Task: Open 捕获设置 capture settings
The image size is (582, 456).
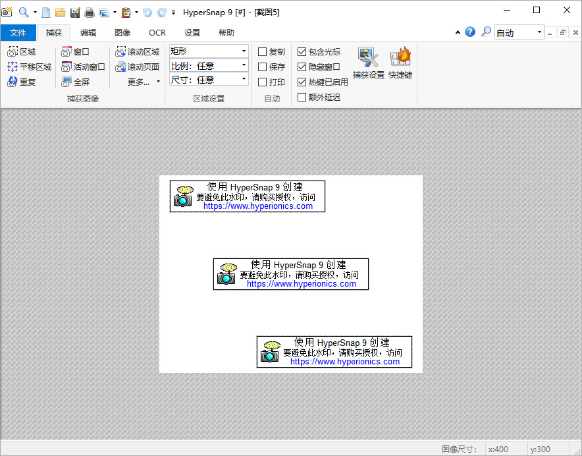Action: [x=368, y=63]
